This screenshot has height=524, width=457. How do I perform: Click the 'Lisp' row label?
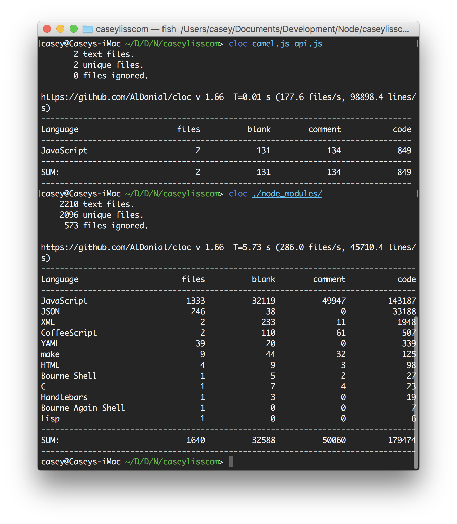click(50, 419)
